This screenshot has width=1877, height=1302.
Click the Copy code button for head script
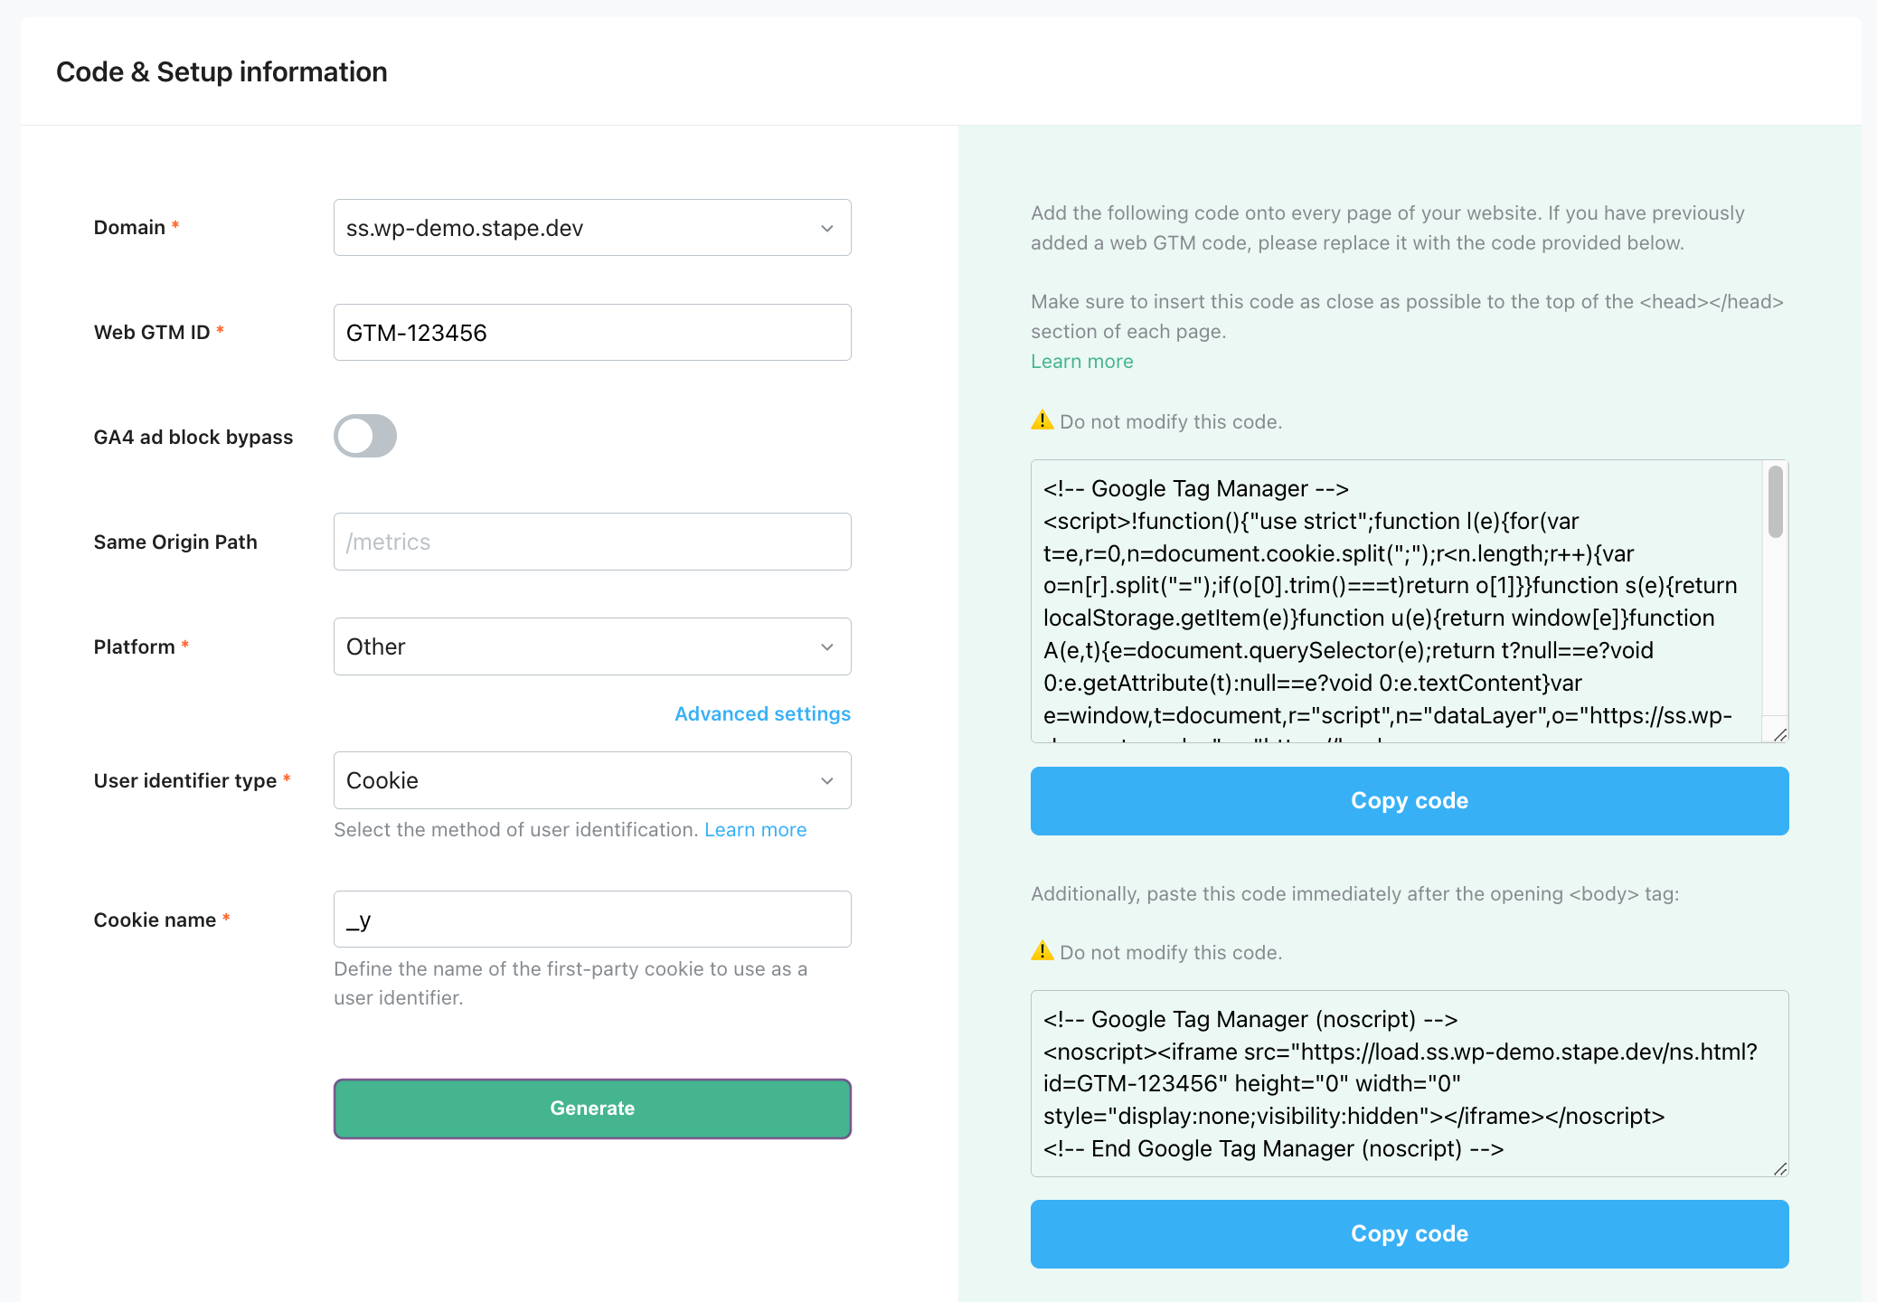click(x=1410, y=798)
